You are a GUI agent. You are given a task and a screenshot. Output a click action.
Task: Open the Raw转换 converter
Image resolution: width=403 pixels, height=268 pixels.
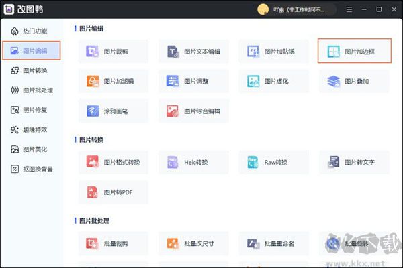pyautogui.click(x=274, y=162)
